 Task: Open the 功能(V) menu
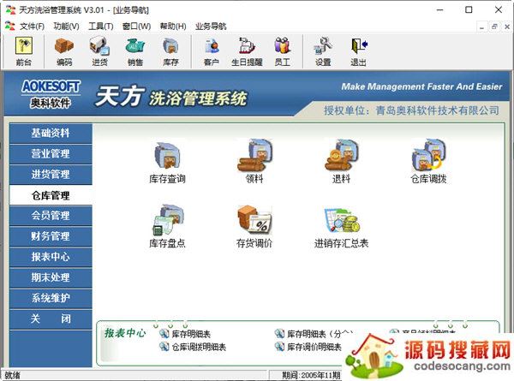click(x=66, y=27)
